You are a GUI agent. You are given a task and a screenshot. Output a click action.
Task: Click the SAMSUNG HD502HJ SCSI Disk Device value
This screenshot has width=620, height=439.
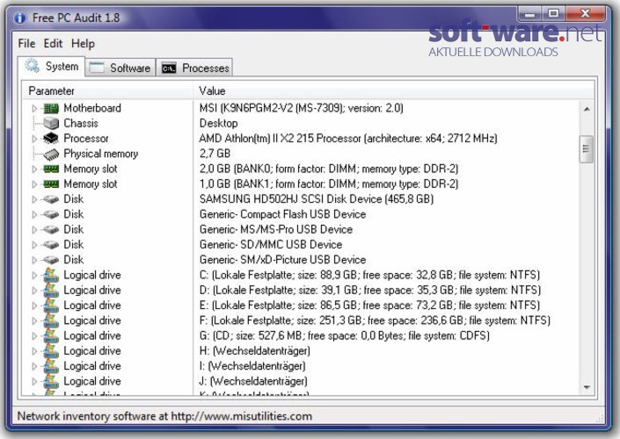click(x=317, y=199)
